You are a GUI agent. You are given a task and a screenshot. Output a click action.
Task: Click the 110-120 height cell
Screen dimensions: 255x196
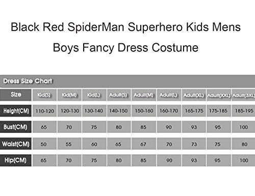(x=44, y=111)
